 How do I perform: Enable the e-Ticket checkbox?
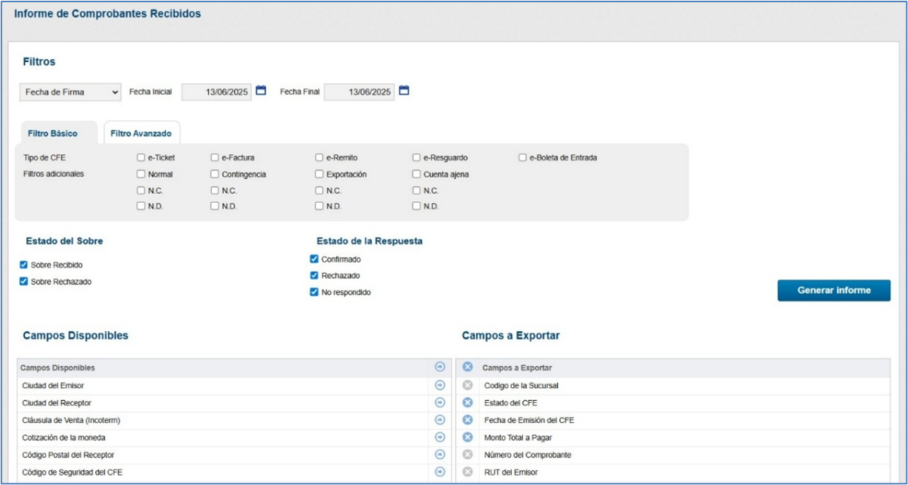tap(141, 158)
